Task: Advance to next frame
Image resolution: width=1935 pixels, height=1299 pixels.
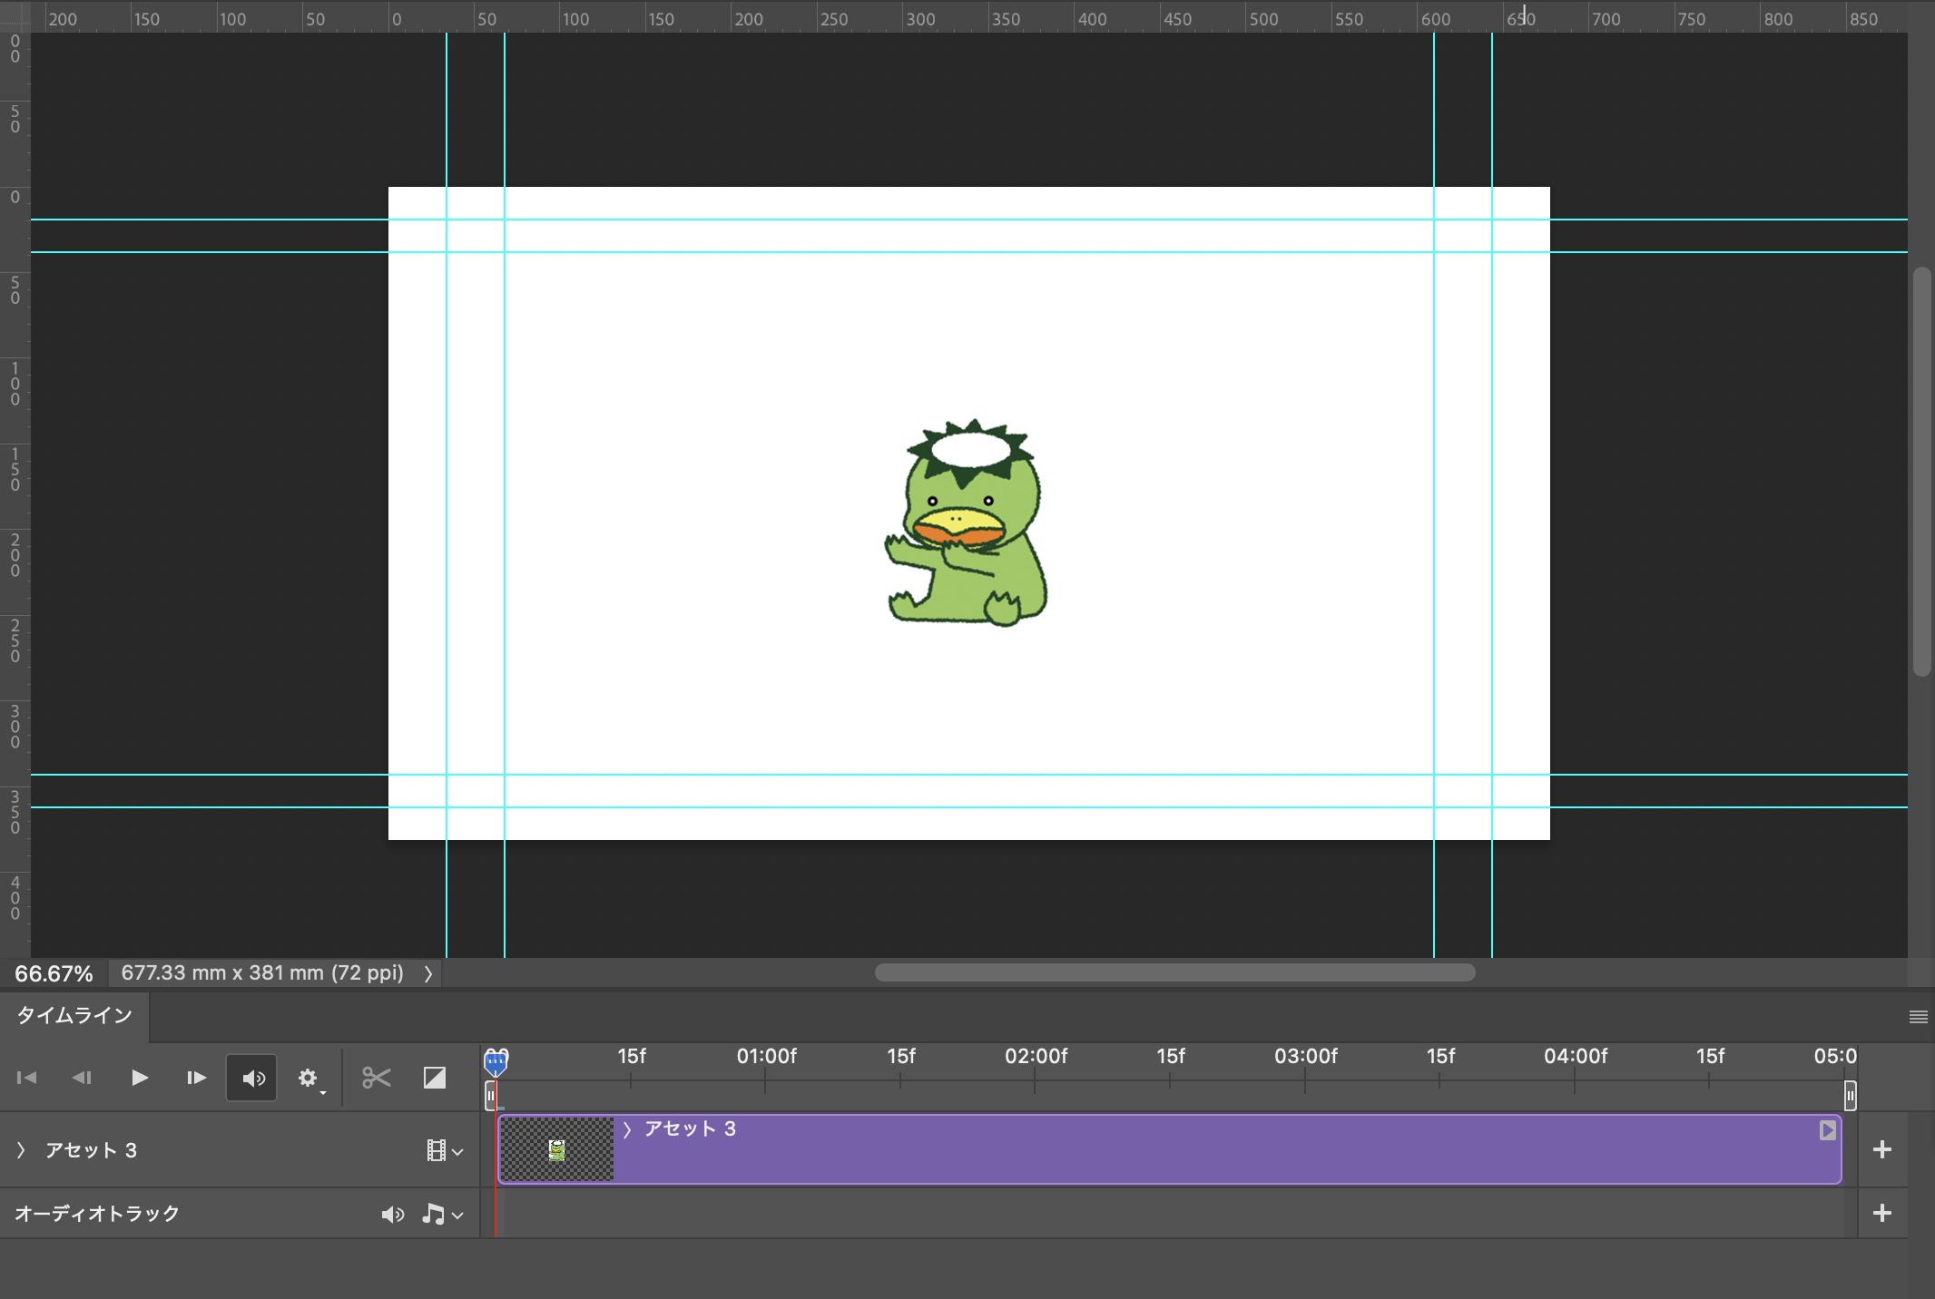Action: [x=196, y=1078]
